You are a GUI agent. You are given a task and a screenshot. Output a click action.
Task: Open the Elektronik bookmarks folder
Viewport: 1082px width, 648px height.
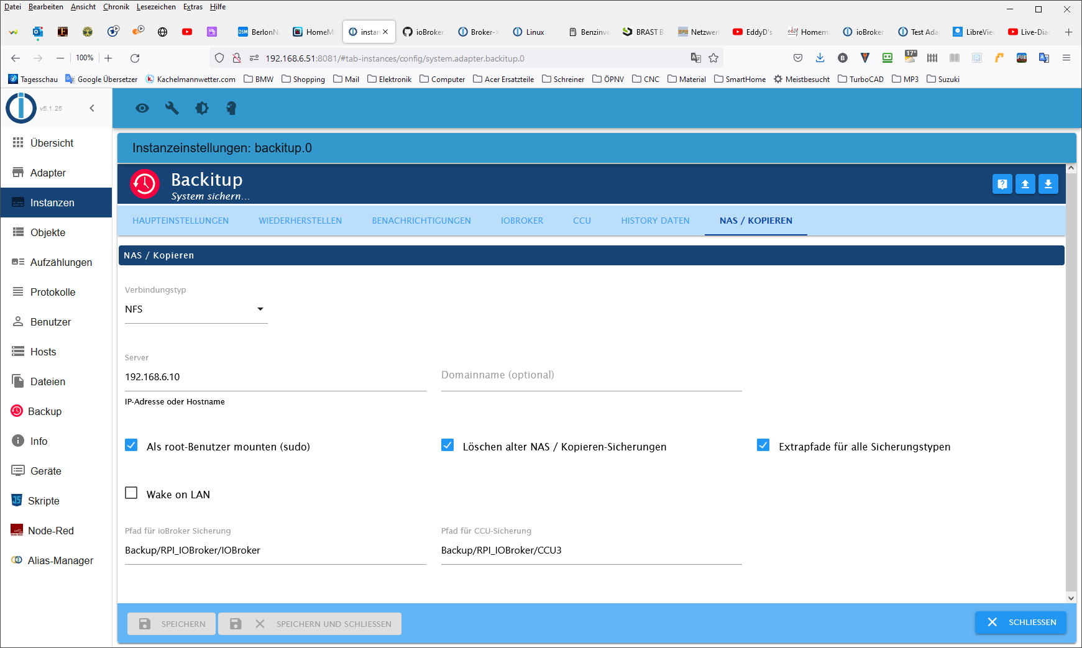click(390, 79)
